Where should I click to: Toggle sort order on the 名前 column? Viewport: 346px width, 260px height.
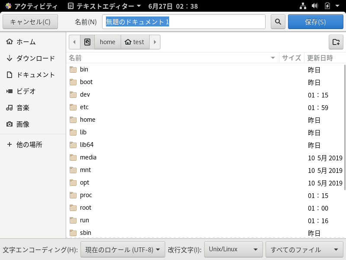[x=76, y=58]
